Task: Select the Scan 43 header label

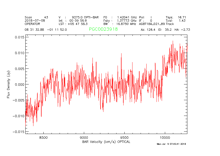Action: 36,17
